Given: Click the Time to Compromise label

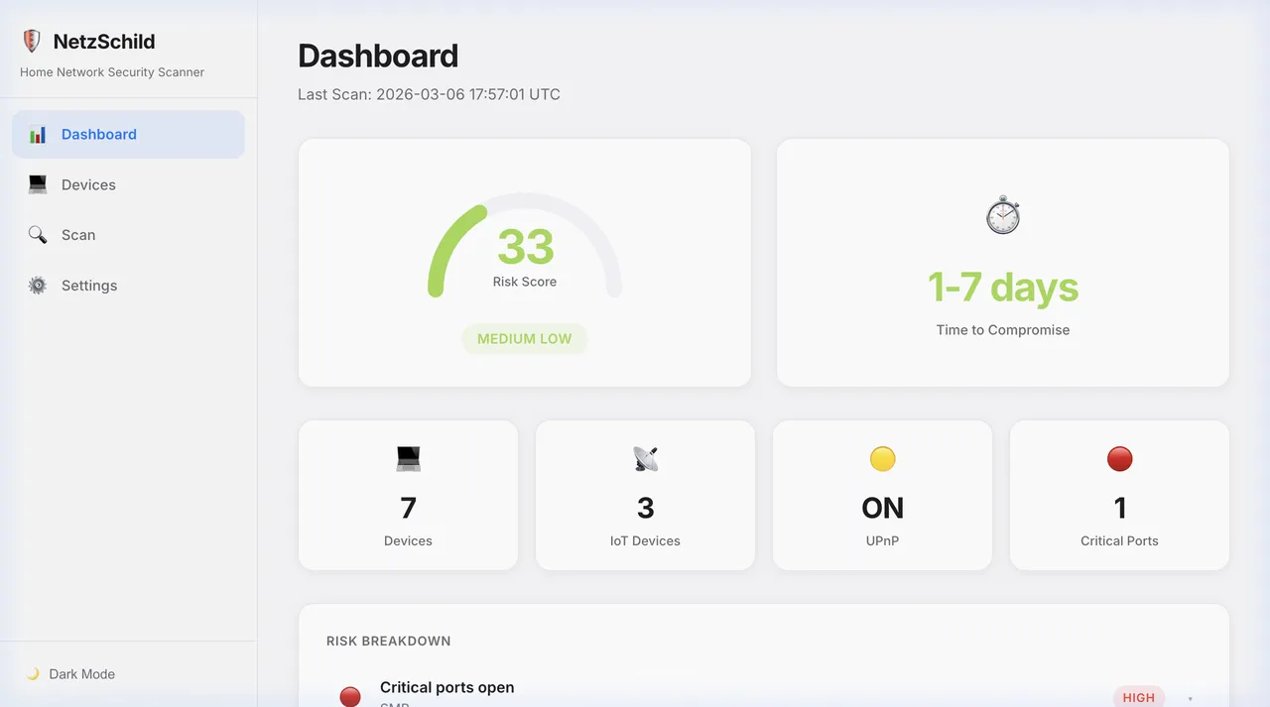Looking at the screenshot, I should click(1003, 330).
